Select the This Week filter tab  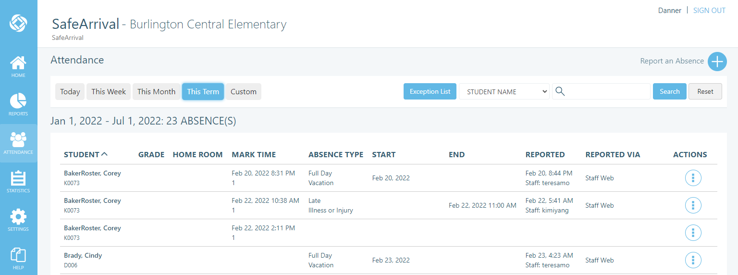click(109, 91)
